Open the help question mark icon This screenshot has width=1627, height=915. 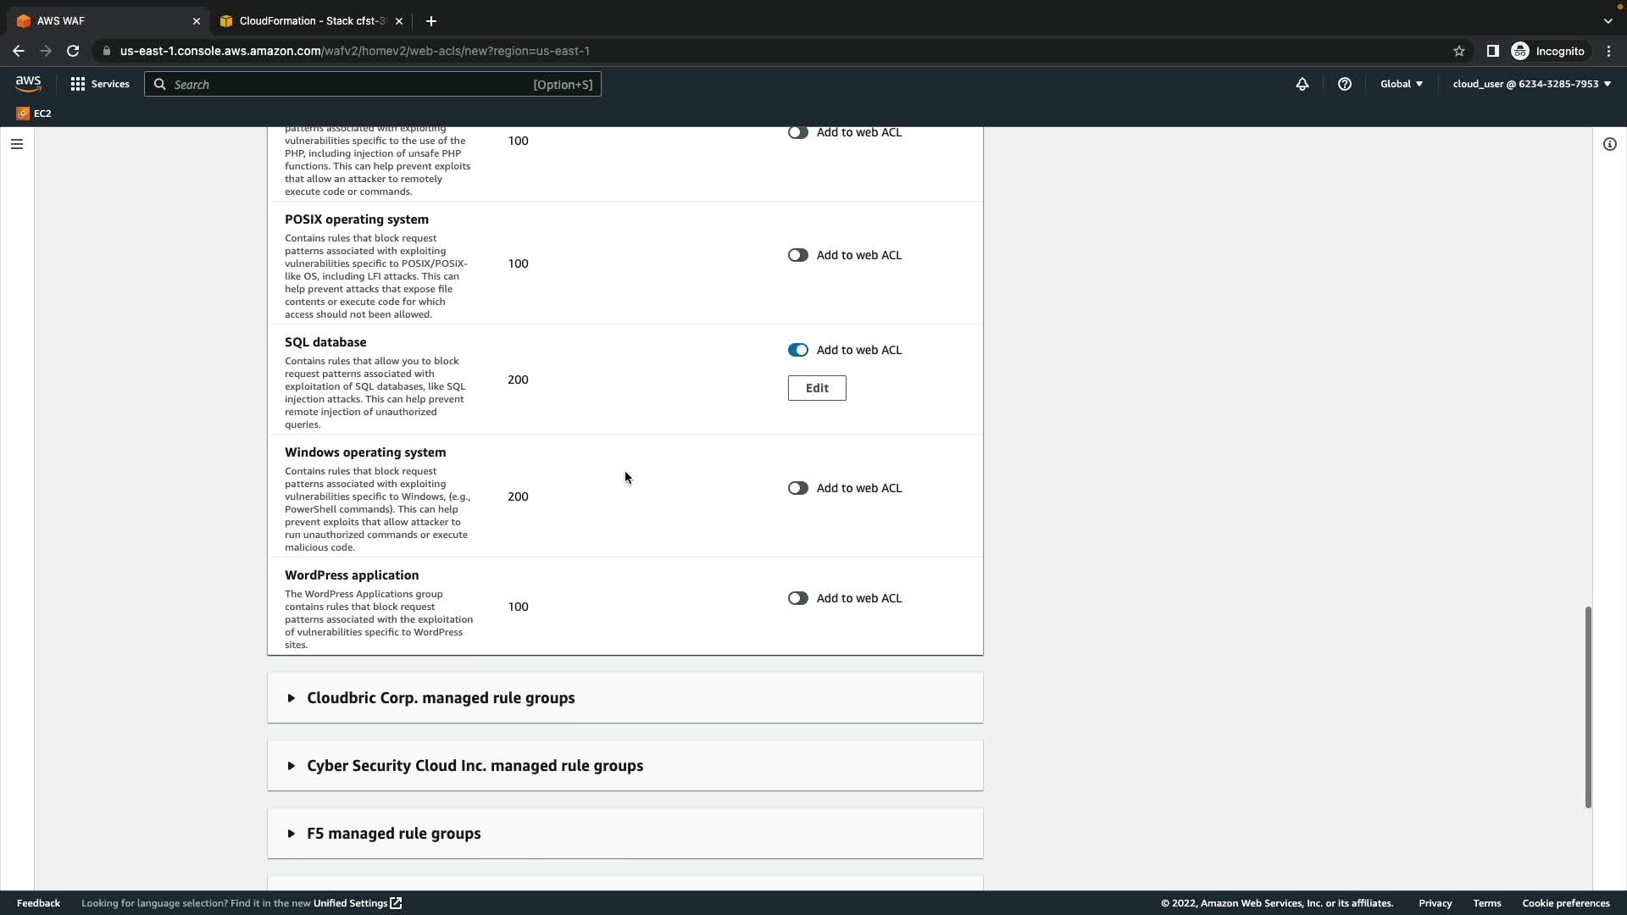(x=1345, y=84)
